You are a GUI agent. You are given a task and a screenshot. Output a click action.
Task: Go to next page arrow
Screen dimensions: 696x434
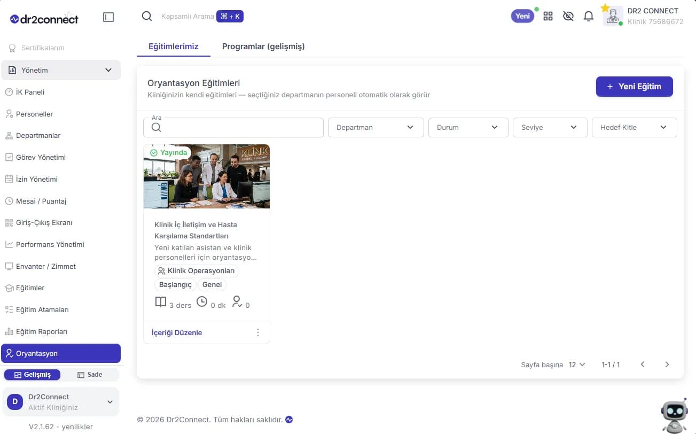[x=667, y=365]
